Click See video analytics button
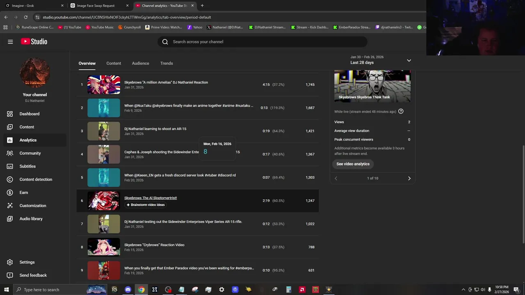 pos(353,164)
